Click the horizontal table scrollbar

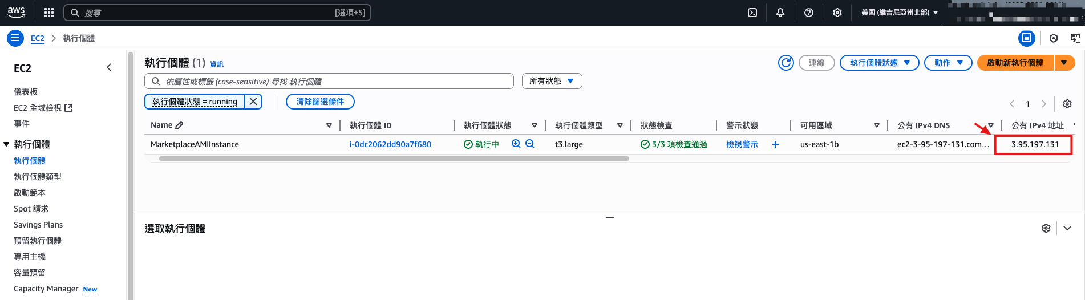[x=394, y=159]
